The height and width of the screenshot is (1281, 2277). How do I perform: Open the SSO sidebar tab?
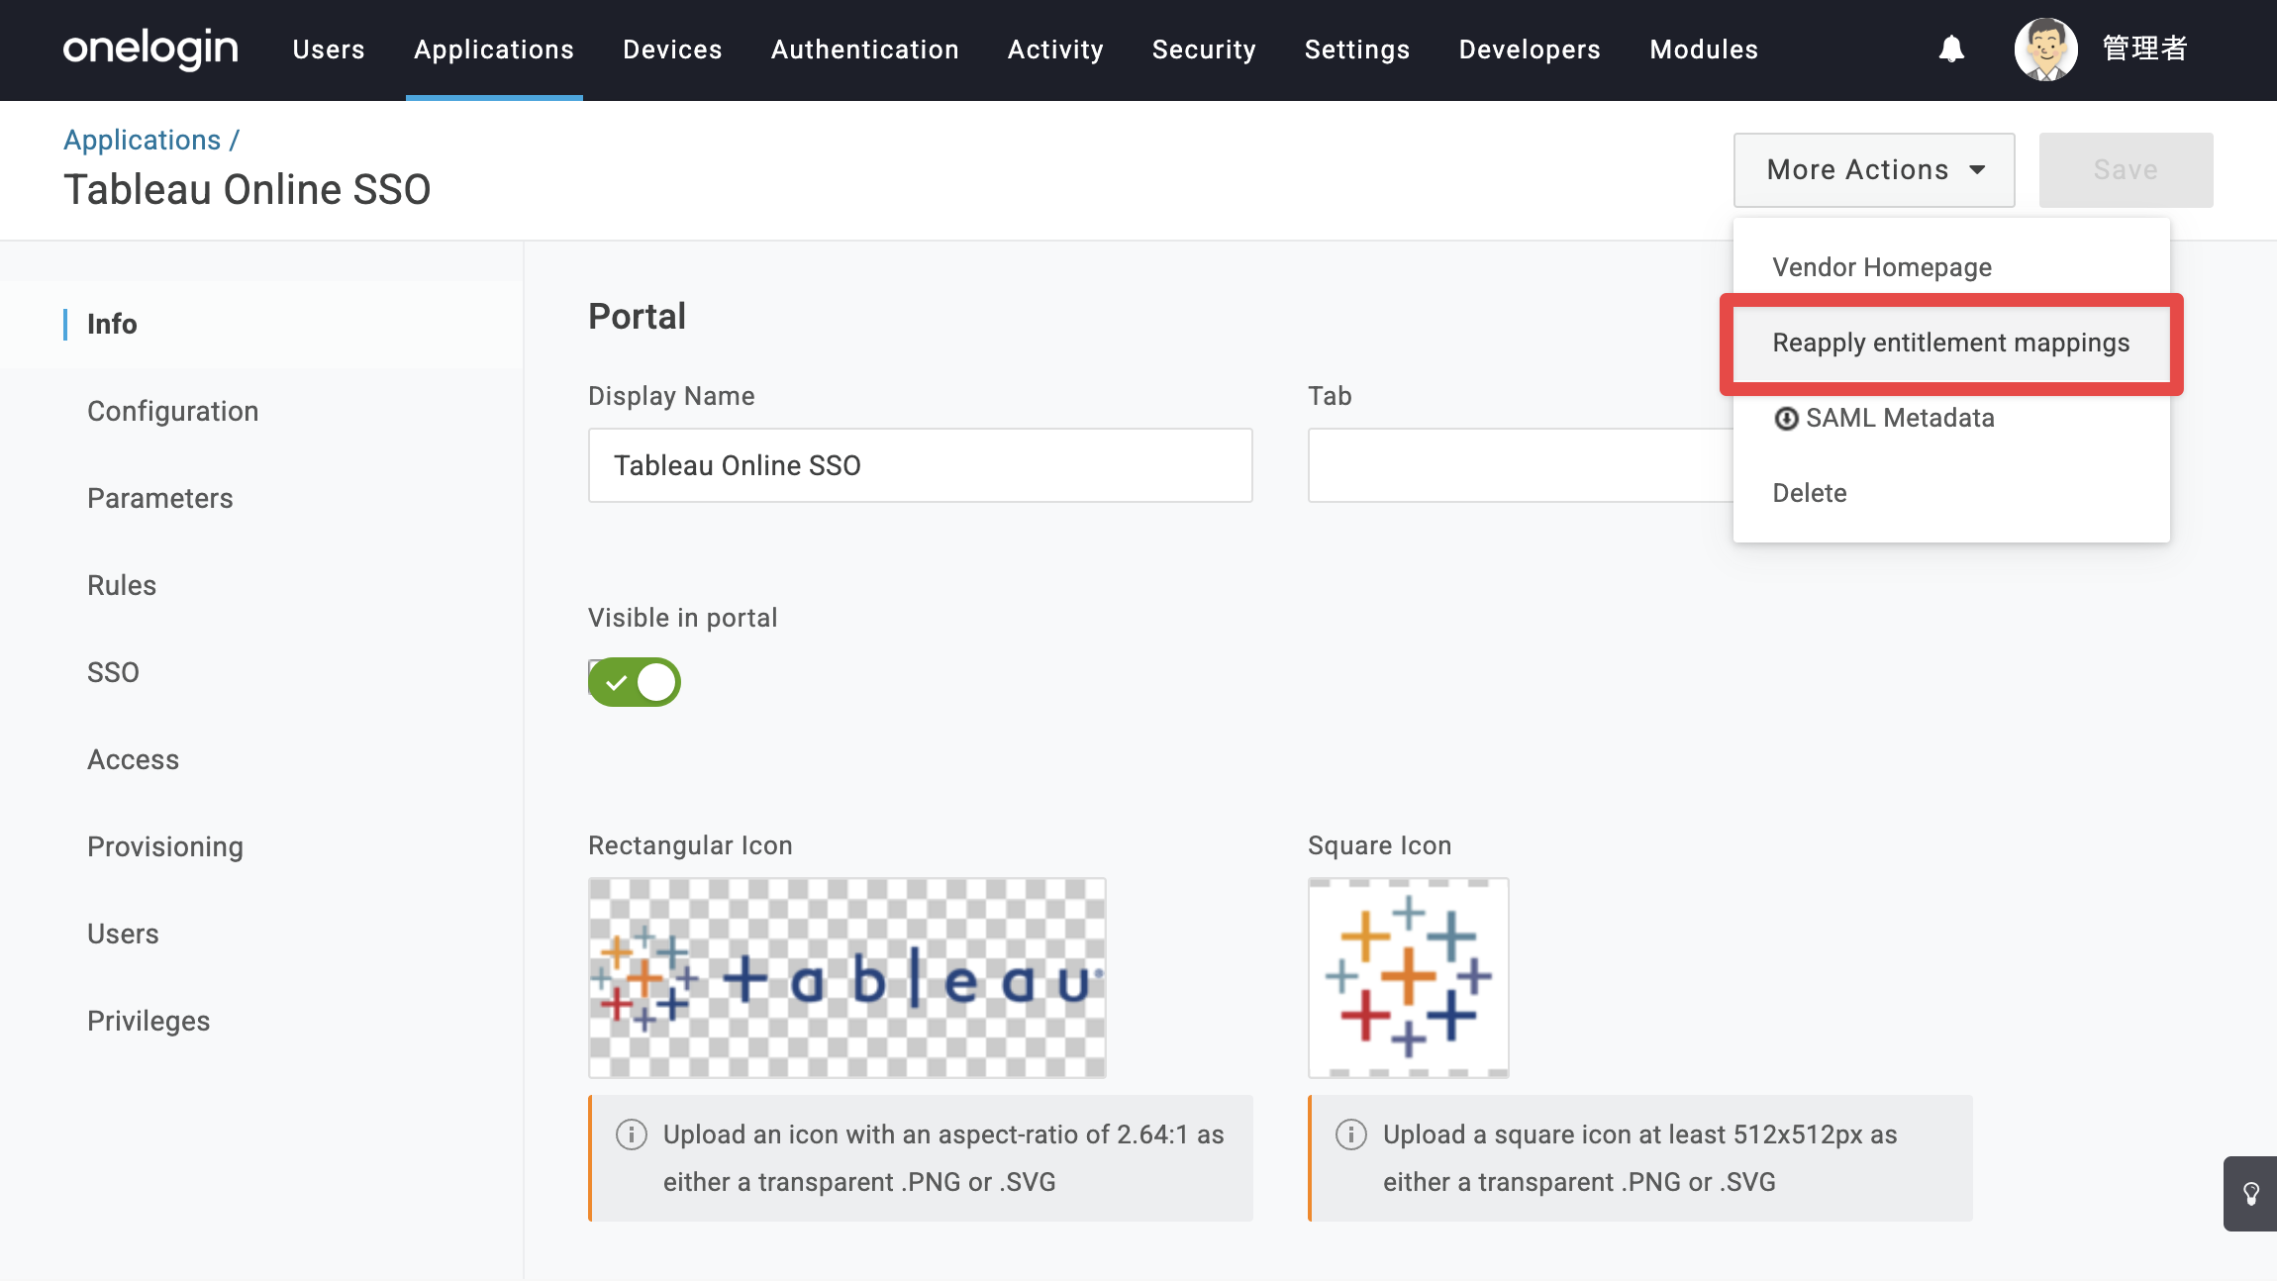click(x=261, y=672)
